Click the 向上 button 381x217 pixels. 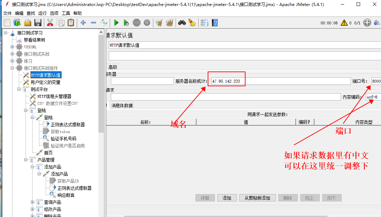[x=310, y=198]
